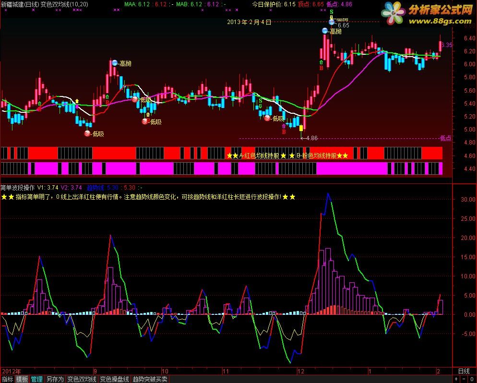
Task: Open the 指标 tab at bottom
Action: click(x=7, y=379)
